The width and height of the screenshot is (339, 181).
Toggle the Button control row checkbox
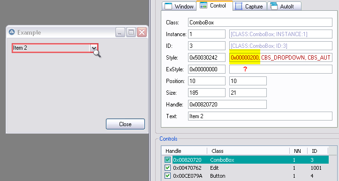(x=167, y=176)
